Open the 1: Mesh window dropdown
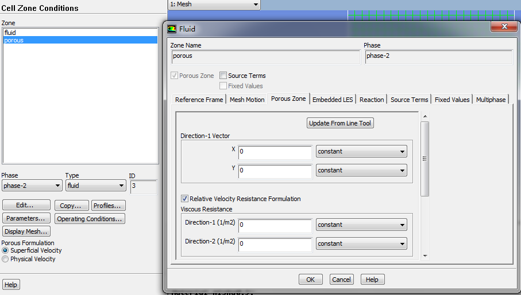521x295 pixels. [214, 5]
